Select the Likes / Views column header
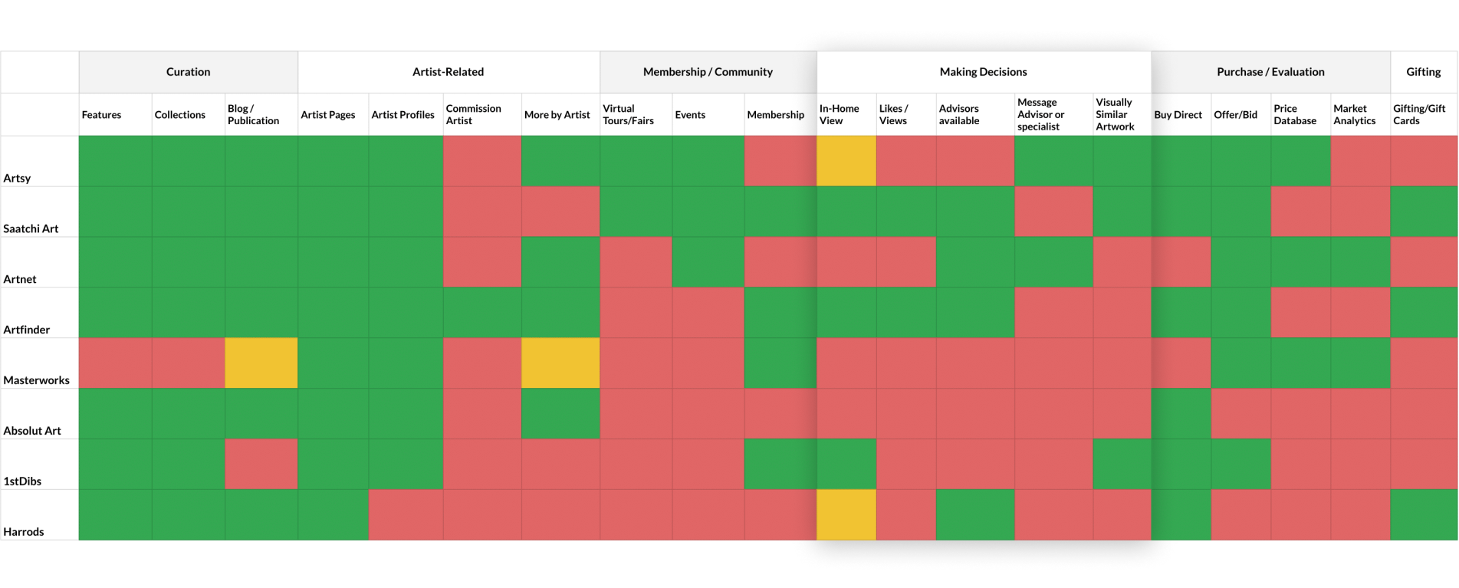 point(906,115)
